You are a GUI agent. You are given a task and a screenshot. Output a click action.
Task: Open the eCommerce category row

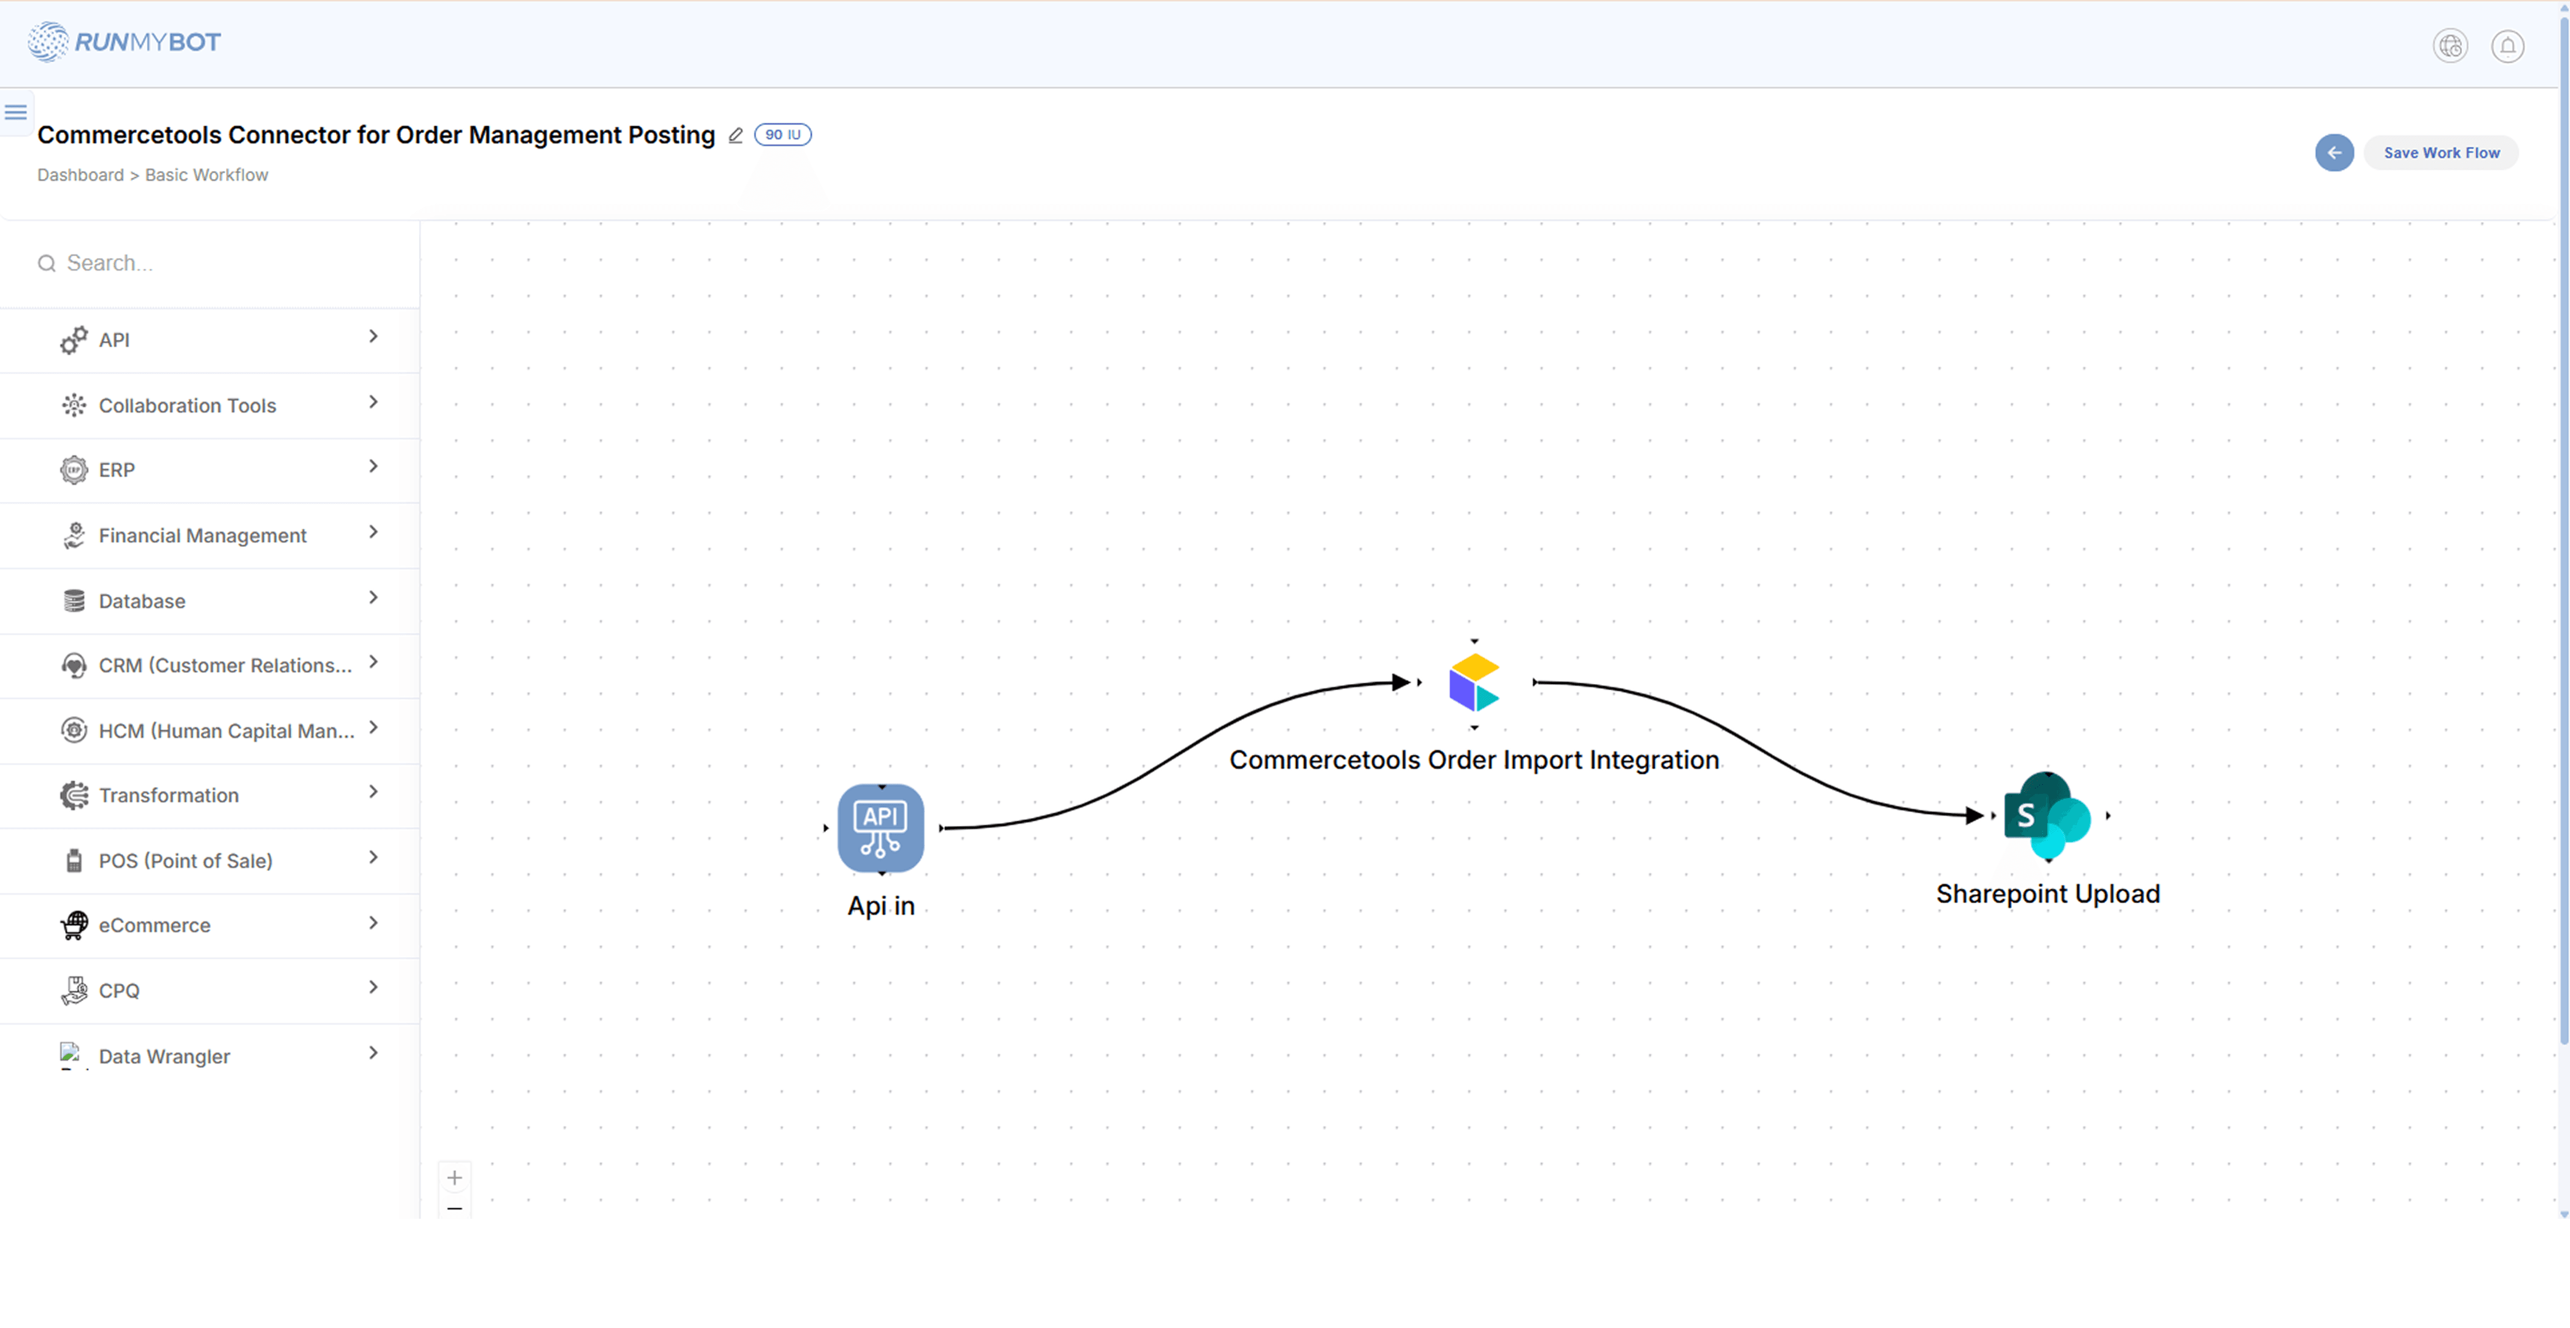210,925
